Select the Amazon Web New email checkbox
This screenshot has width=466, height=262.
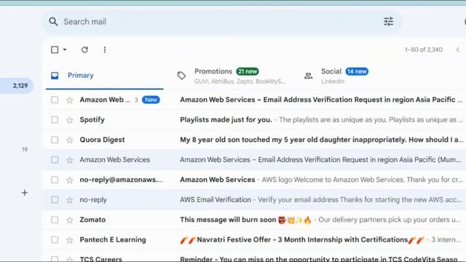tap(55, 100)
